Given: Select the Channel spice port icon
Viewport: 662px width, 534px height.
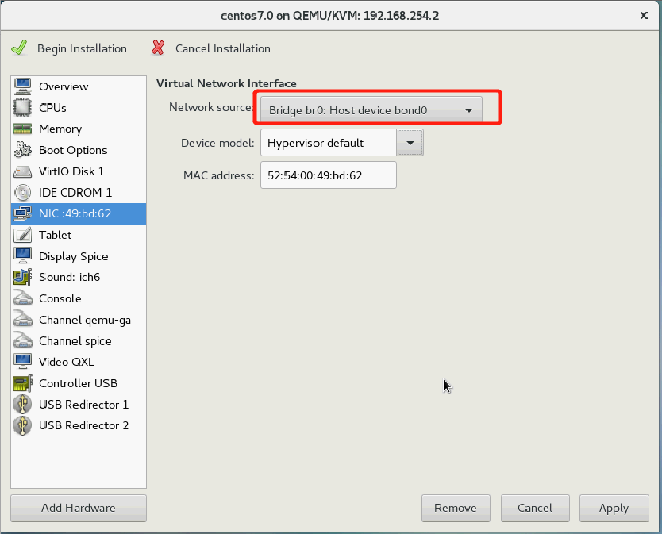Looking at the screenshot, I should point(22,340).
